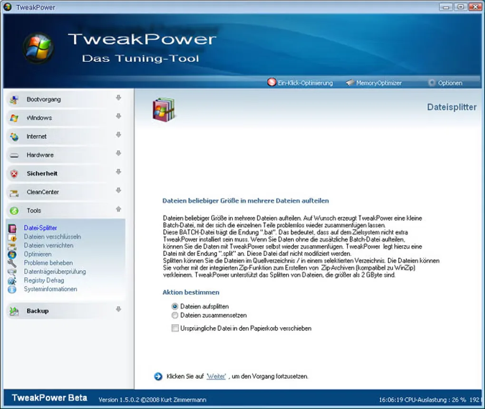
Task: Select the Dateien aufsplitten radio button
Action: pos(175,307)
